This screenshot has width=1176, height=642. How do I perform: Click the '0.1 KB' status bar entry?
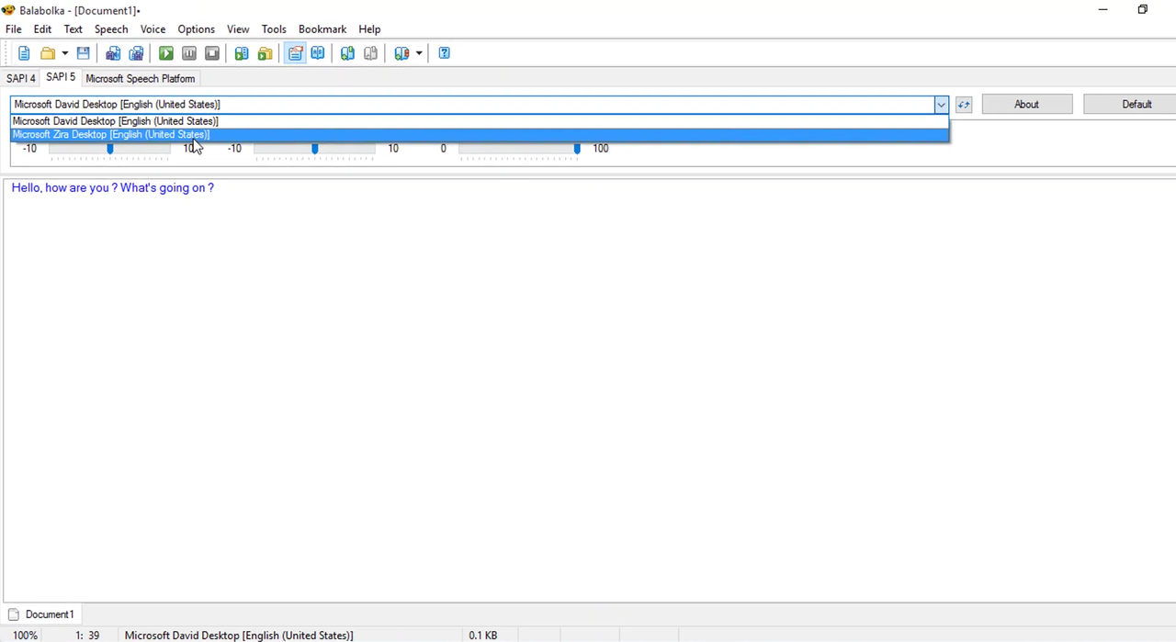(483, 636)
